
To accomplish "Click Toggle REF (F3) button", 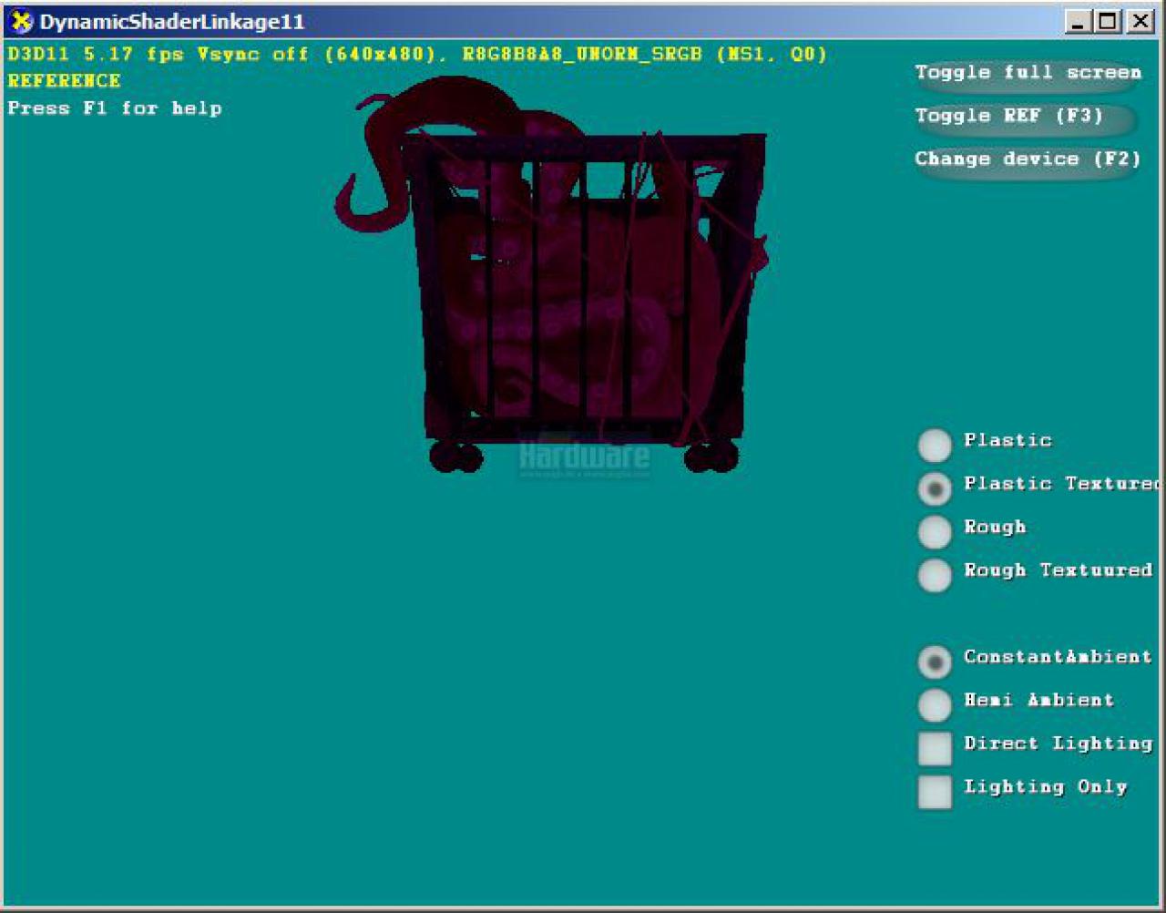I will click(x=1025, y=117).
